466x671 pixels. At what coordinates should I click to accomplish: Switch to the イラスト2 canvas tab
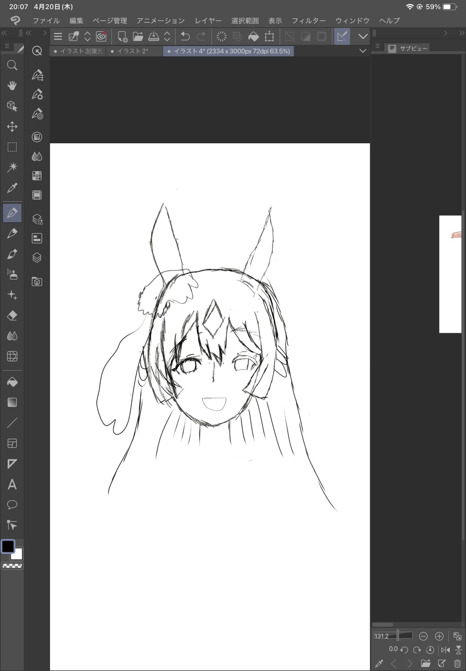(132, 51)
